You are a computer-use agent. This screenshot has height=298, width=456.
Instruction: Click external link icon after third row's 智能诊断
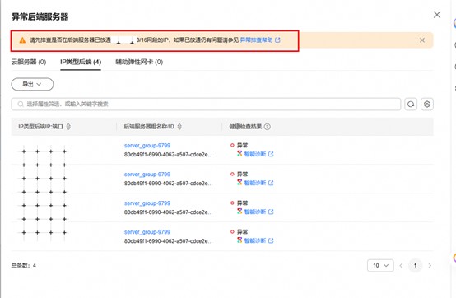coord(271,212)
